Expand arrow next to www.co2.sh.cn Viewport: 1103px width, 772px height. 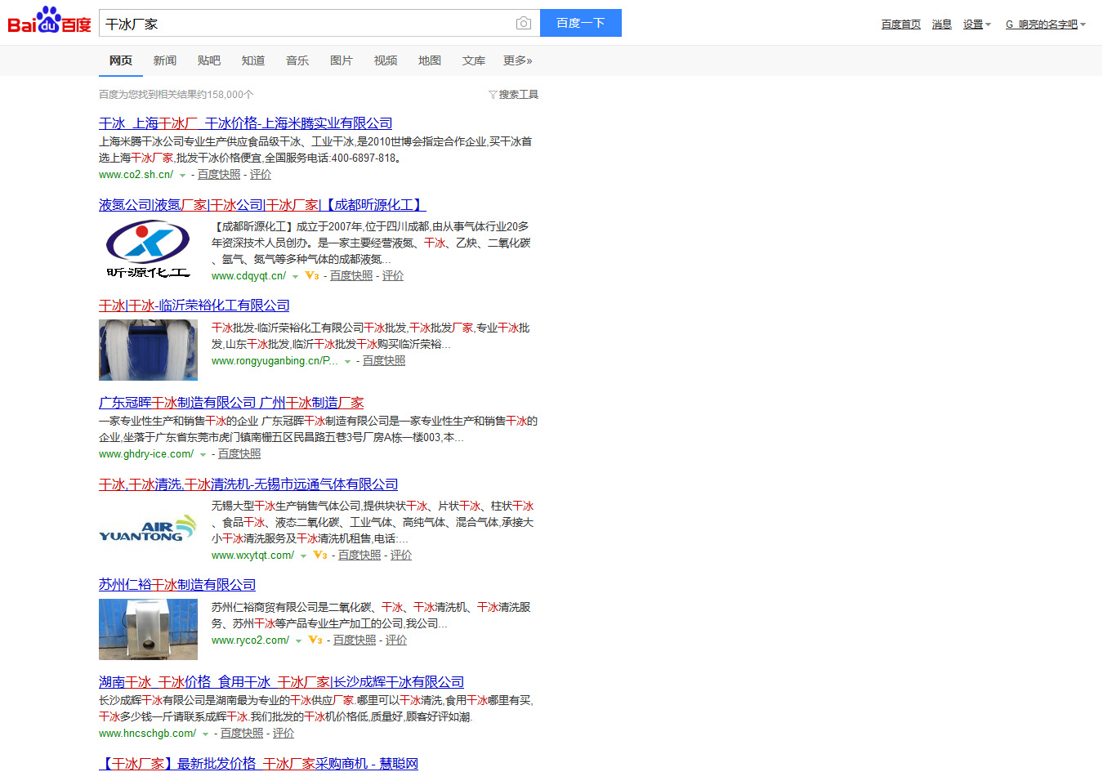click(183, 176)
